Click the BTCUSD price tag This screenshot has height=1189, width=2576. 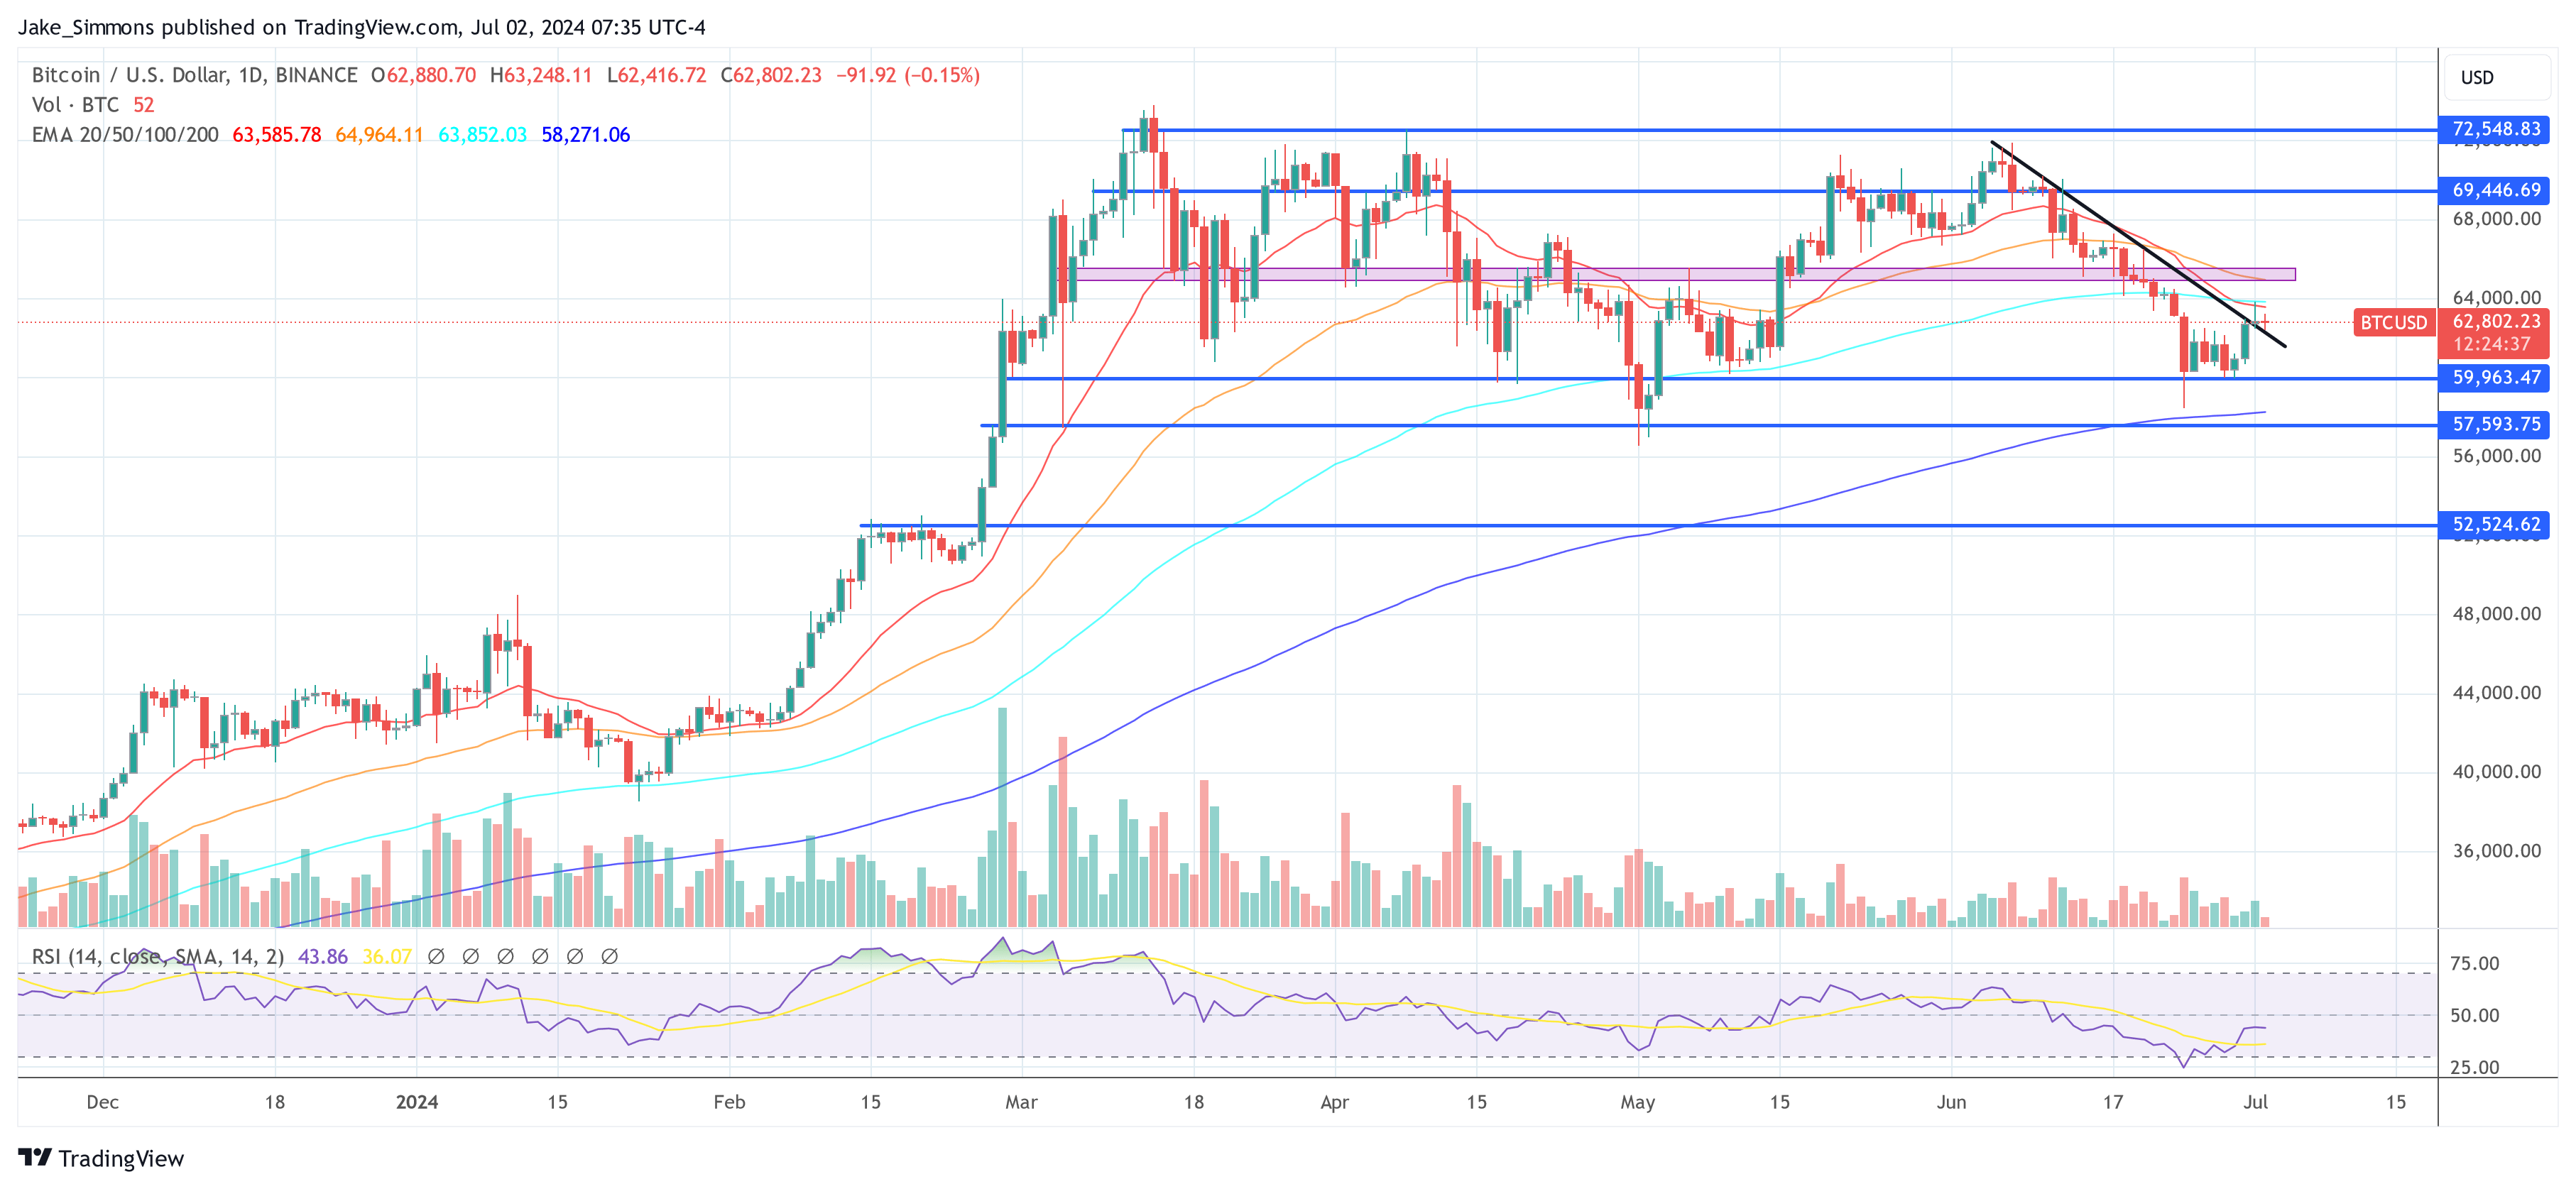[2393, 323]
